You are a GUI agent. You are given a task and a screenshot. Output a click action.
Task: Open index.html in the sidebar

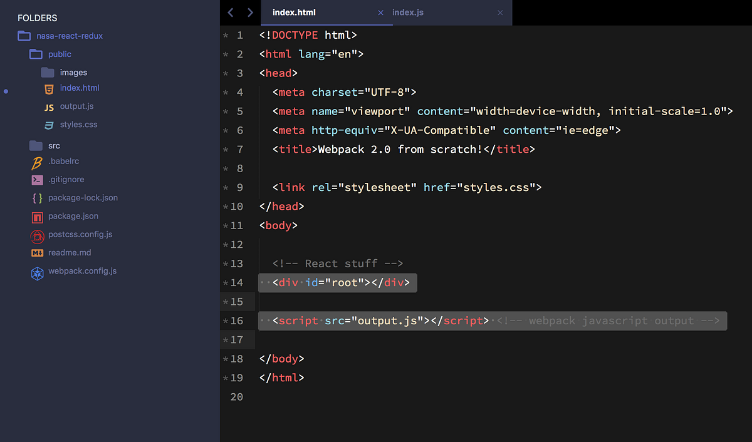(80, 88)
